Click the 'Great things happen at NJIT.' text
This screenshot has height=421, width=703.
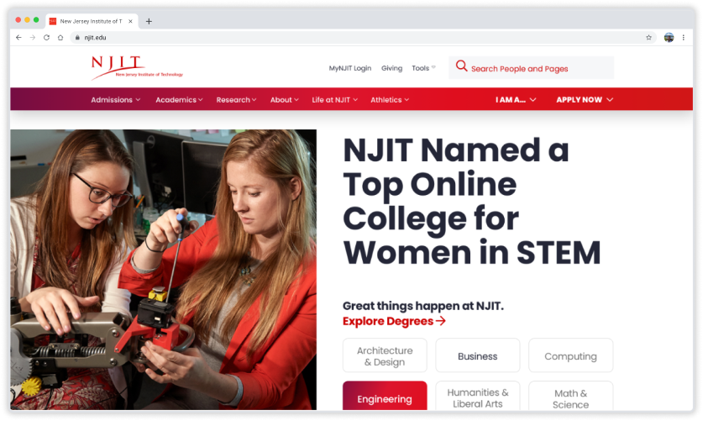click(x=422, y=306)
